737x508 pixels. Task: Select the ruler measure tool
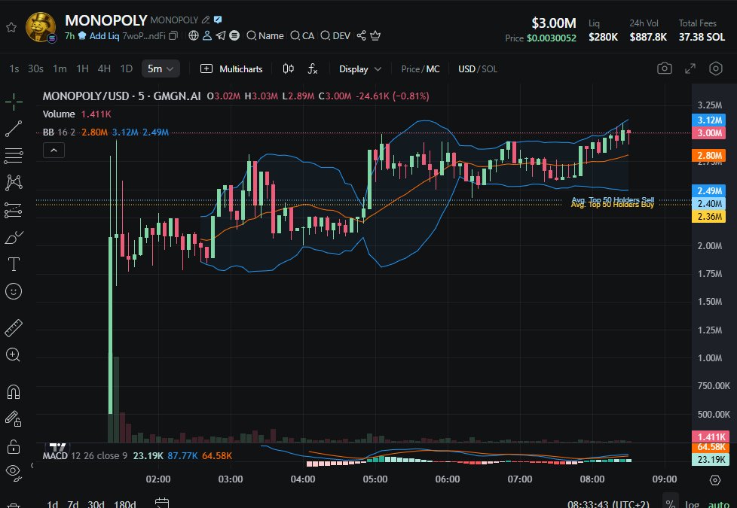14,328
